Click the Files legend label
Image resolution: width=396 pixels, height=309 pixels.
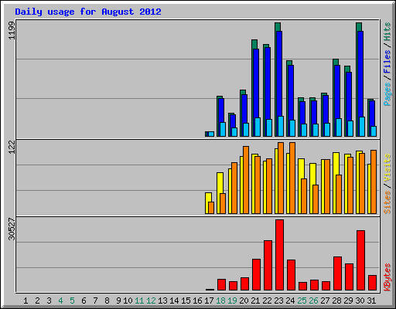[x=387, y=62]
